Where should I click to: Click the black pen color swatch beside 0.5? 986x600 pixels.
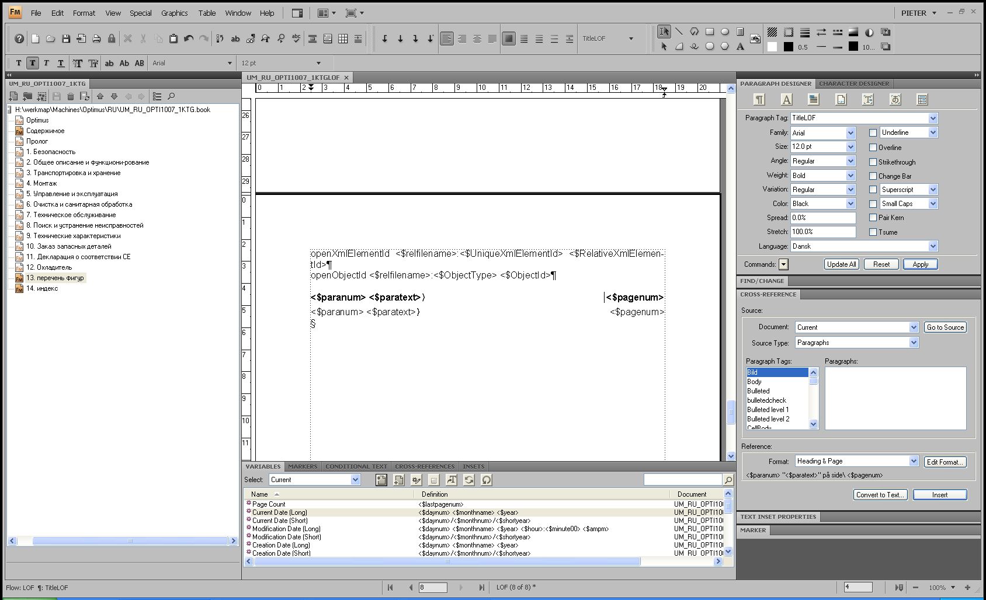coord(788,47)
